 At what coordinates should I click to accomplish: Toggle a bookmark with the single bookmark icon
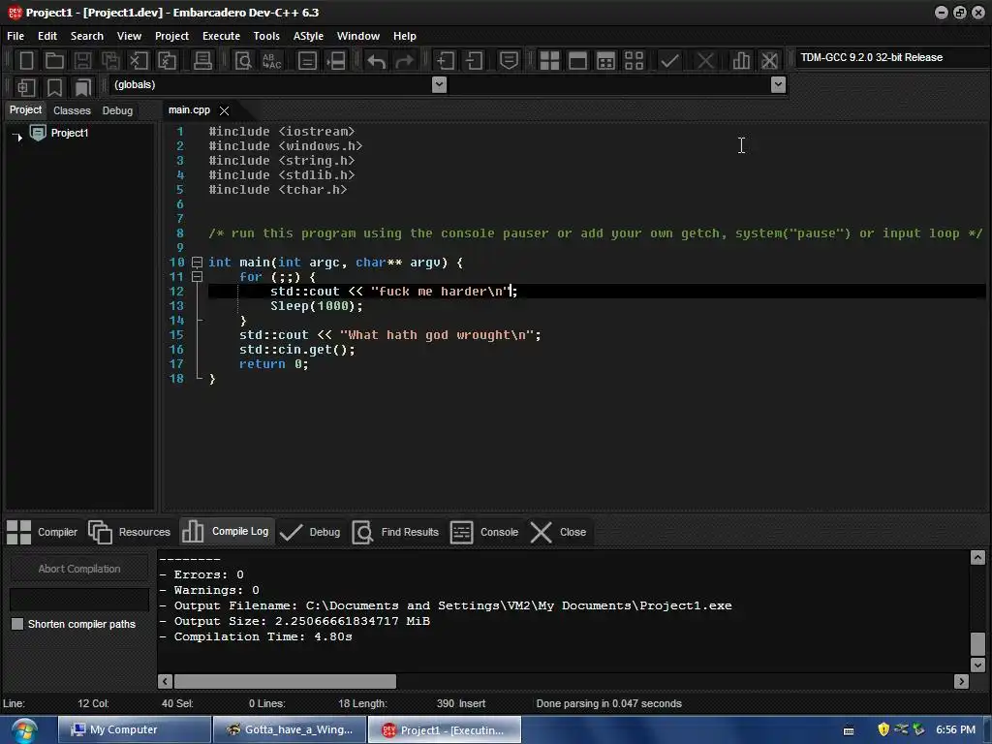point(54,86)
